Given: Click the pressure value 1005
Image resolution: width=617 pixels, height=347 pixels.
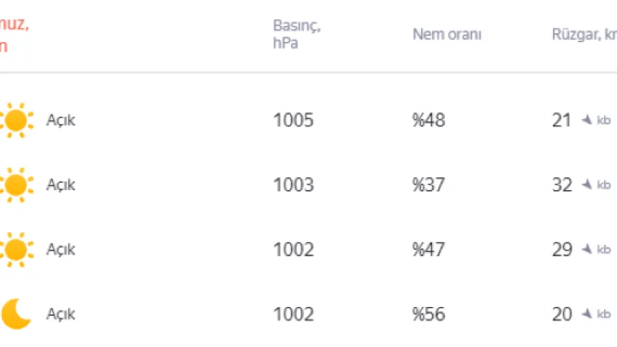Looking at the screenshot, I should [x=293, y=121].
